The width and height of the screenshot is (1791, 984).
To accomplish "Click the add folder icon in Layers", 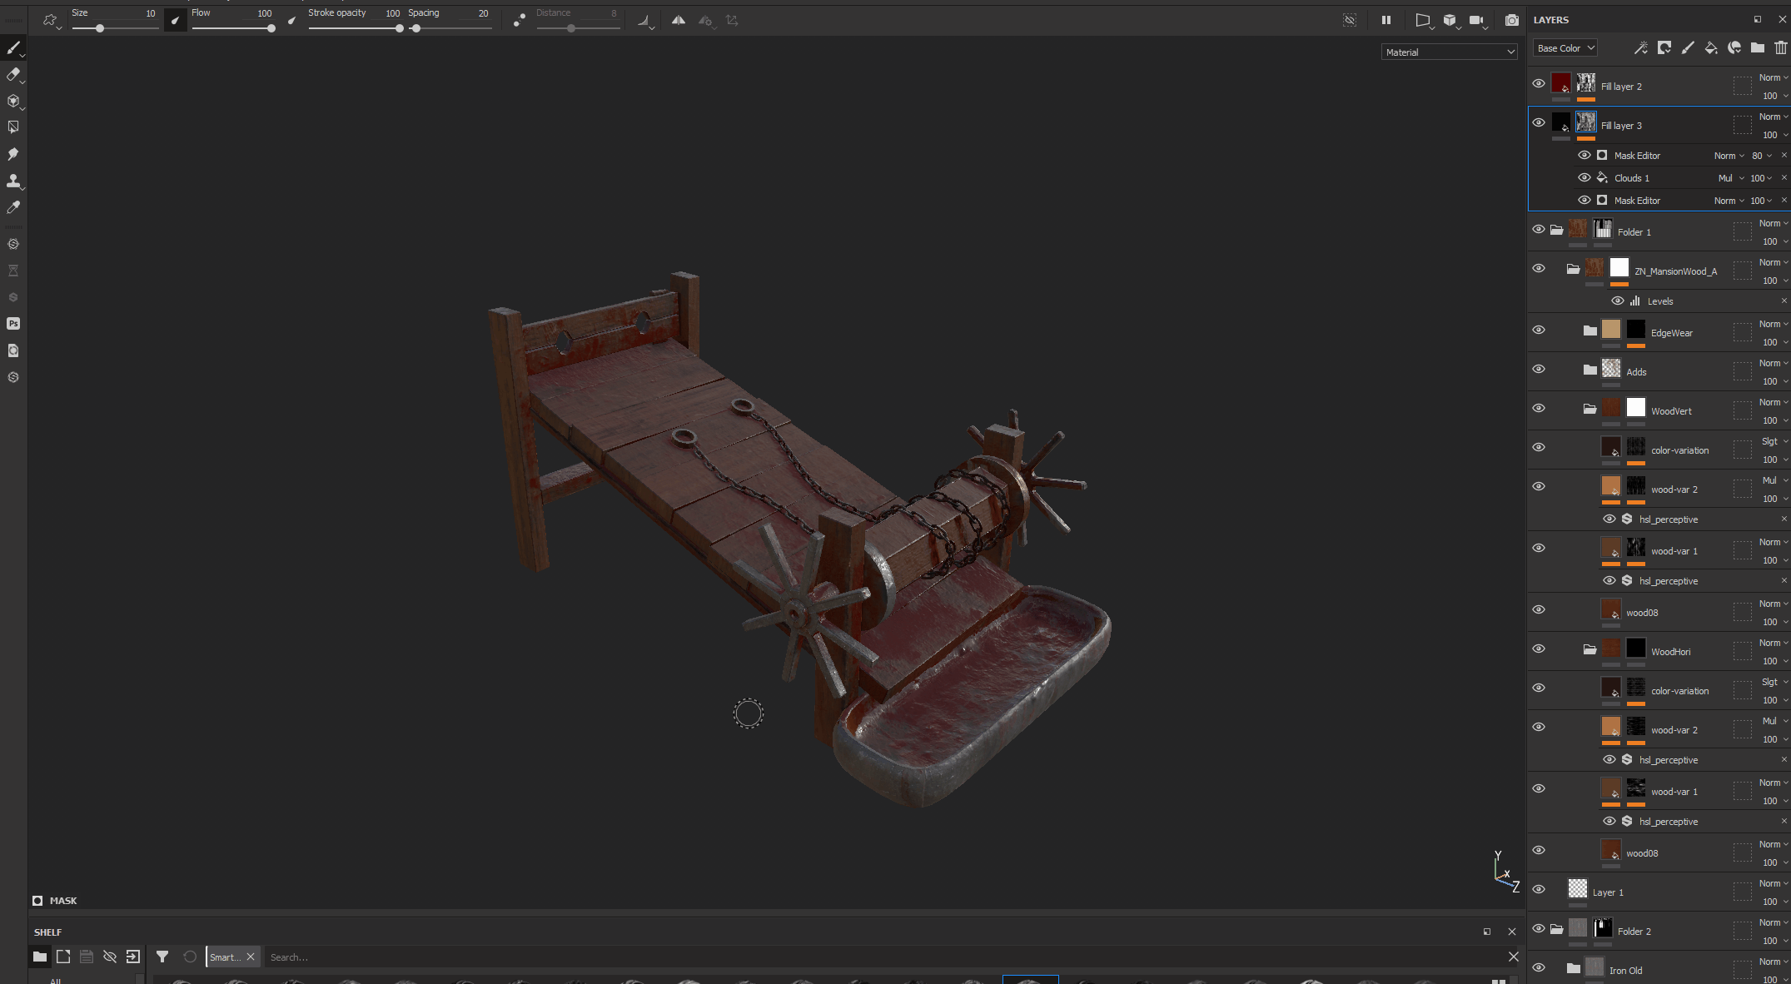I will tap(1757, 48).
